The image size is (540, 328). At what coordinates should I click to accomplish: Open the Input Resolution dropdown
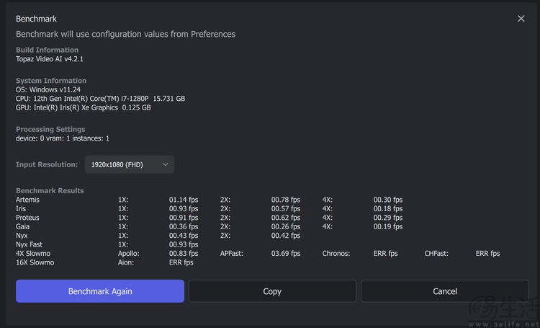point(130,164)
